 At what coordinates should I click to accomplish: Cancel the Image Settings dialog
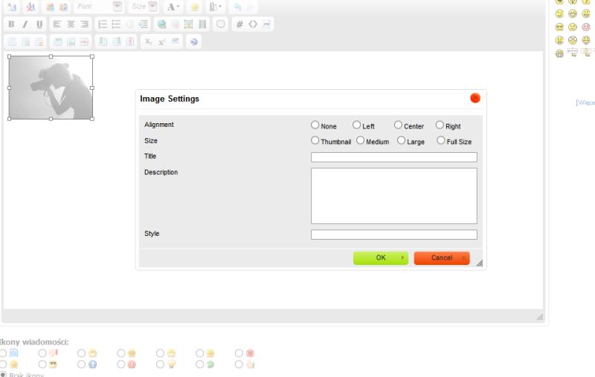coord(441,258)
